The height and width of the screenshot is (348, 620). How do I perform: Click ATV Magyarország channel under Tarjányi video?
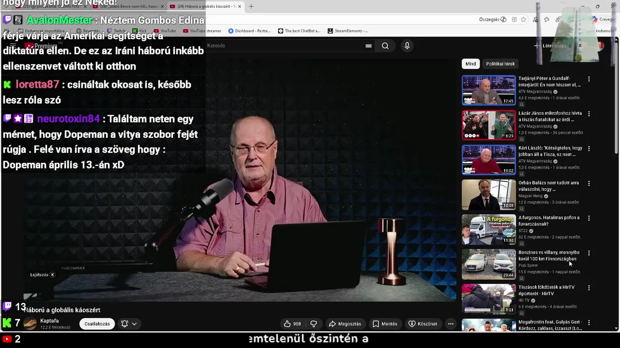click(535, 91)
